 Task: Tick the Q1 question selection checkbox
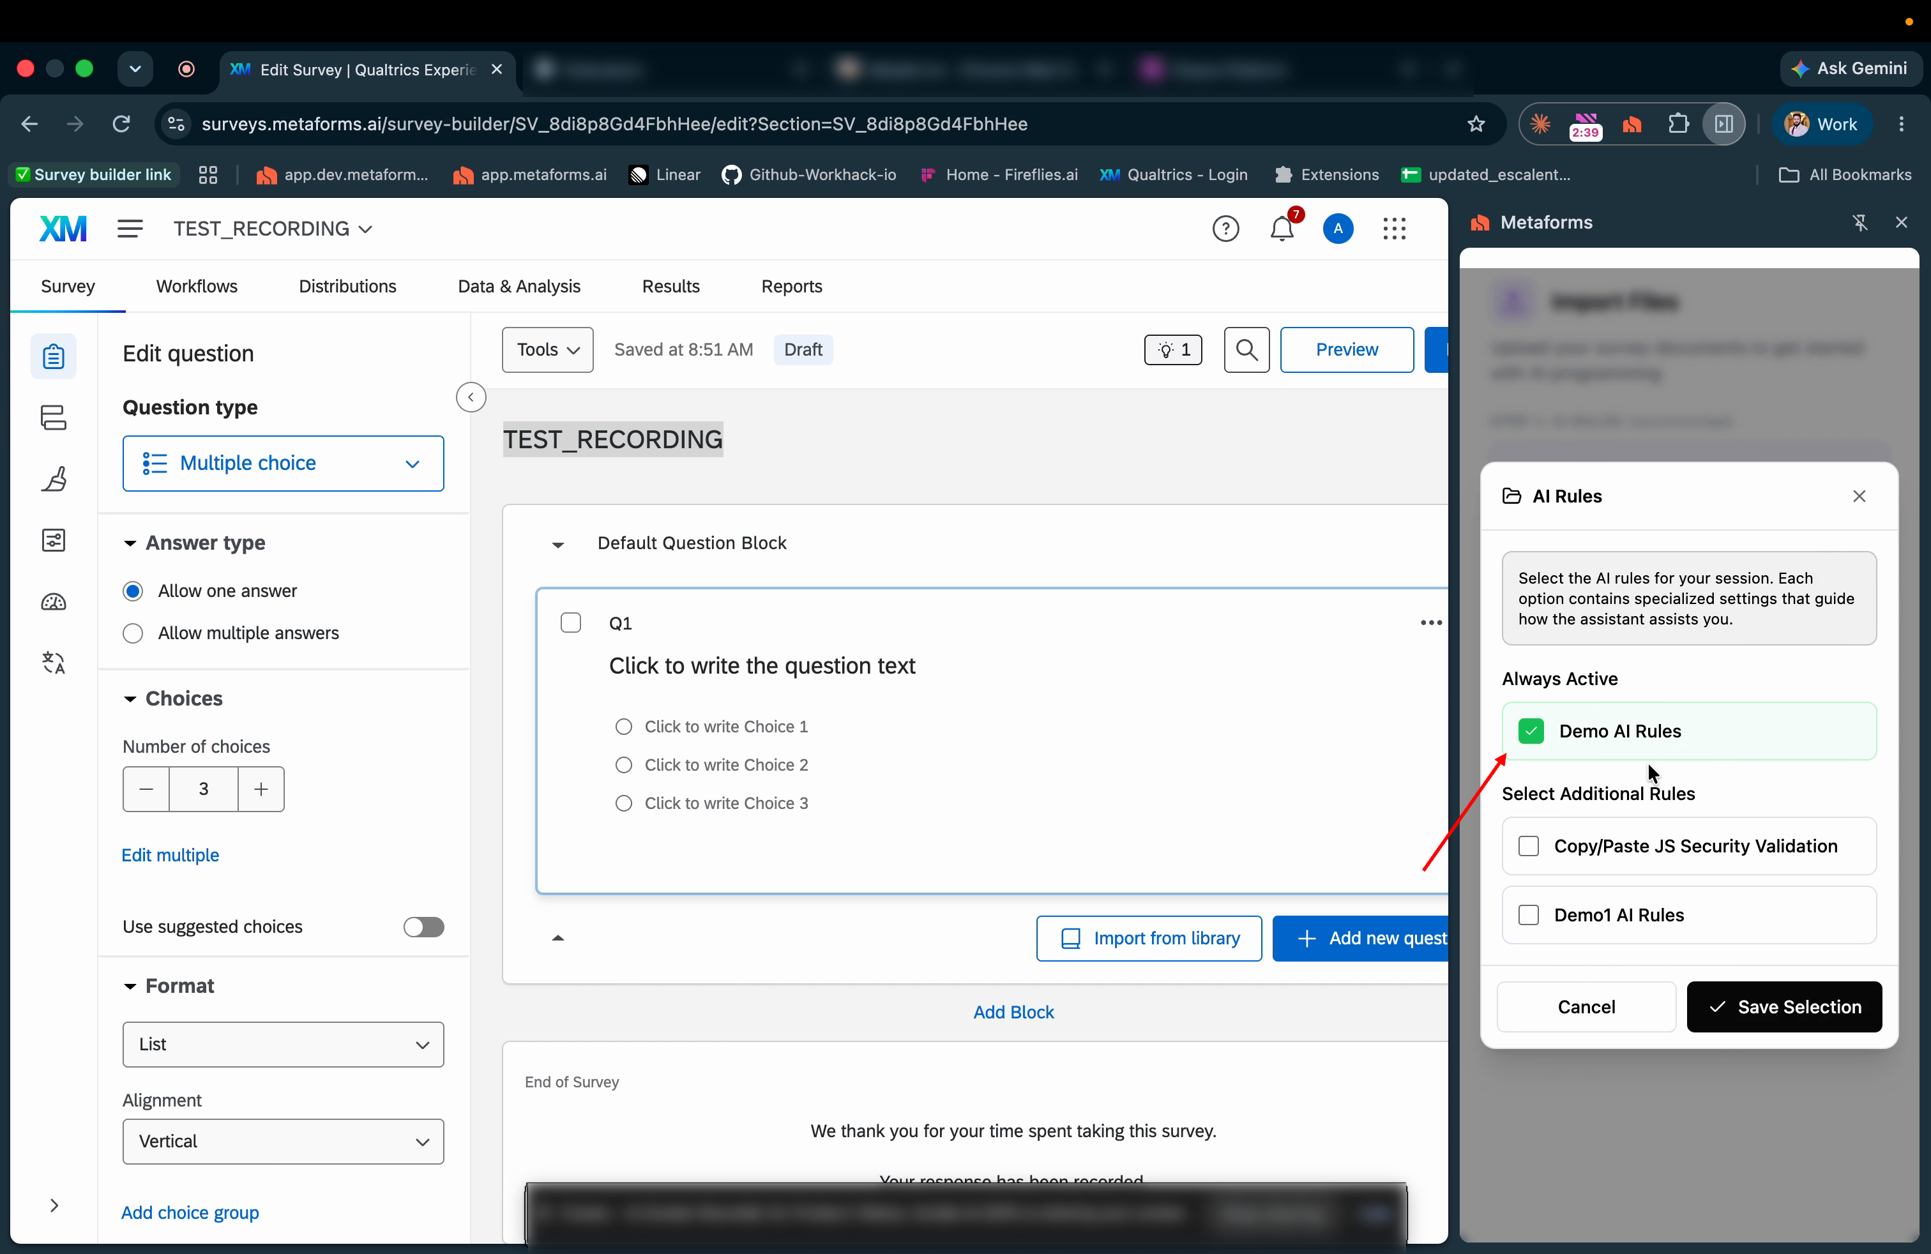click(570, 623)
